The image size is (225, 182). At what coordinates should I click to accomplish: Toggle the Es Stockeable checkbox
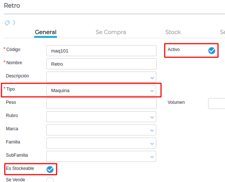pyautogui.click(x=50, y=169)
